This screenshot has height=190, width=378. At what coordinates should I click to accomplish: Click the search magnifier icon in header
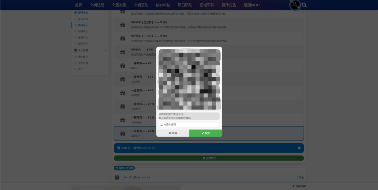[x=304, y=5]
